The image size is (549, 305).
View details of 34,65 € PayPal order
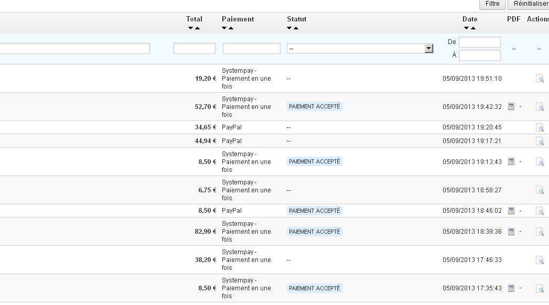tap(540, 127)
